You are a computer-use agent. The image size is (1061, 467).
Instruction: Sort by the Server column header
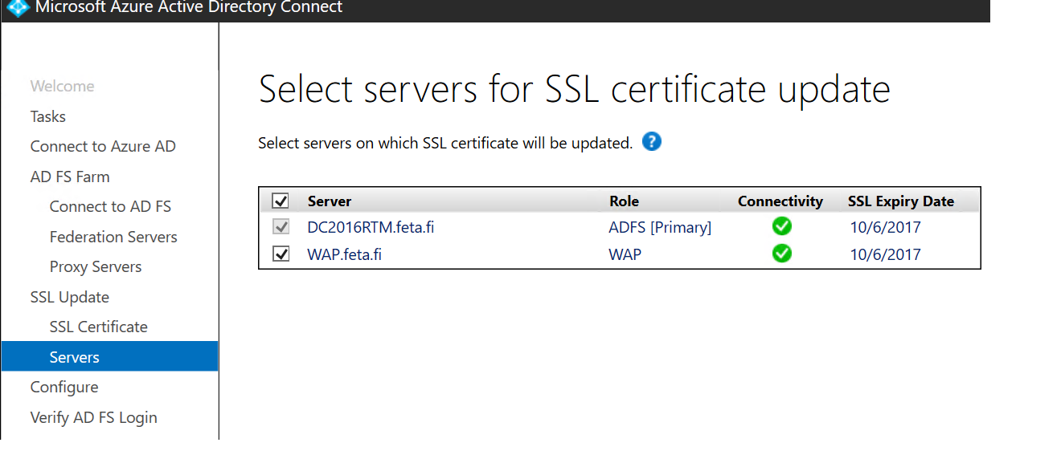click(x=330, y=201)
